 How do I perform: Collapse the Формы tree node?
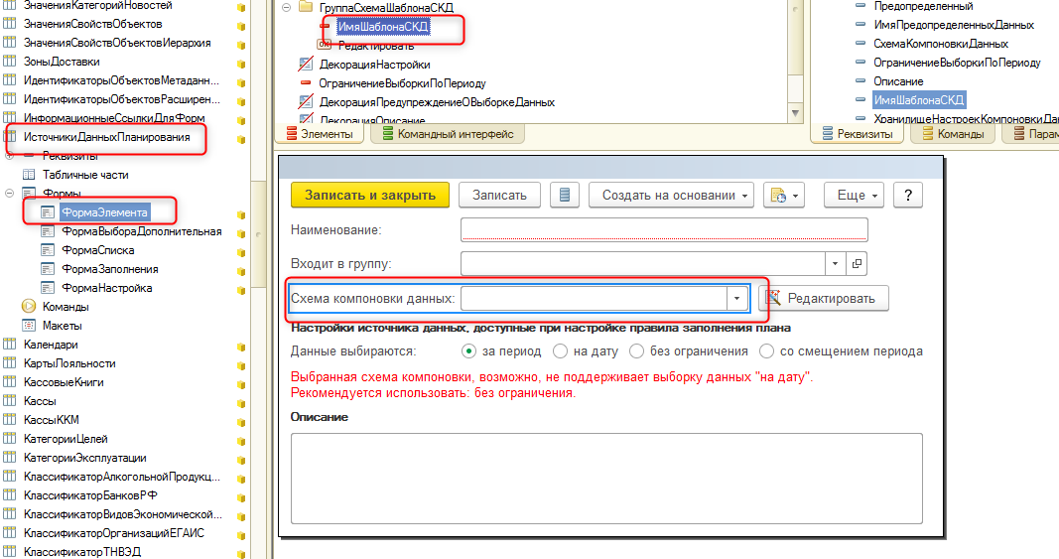10,194
